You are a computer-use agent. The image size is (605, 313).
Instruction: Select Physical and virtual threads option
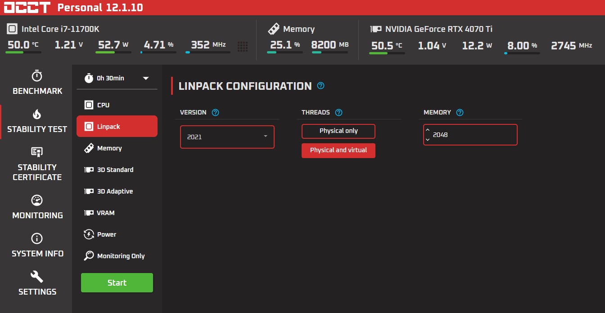coord(338,150)
